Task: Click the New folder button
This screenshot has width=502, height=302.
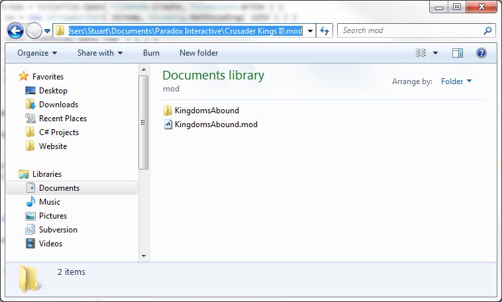Action: [199, 53]
